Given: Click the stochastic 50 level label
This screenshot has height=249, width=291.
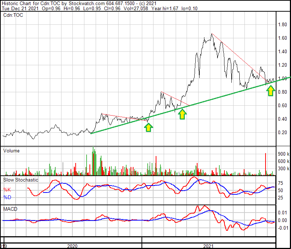Looking at the screenshot, I should [x=280, y=190].
